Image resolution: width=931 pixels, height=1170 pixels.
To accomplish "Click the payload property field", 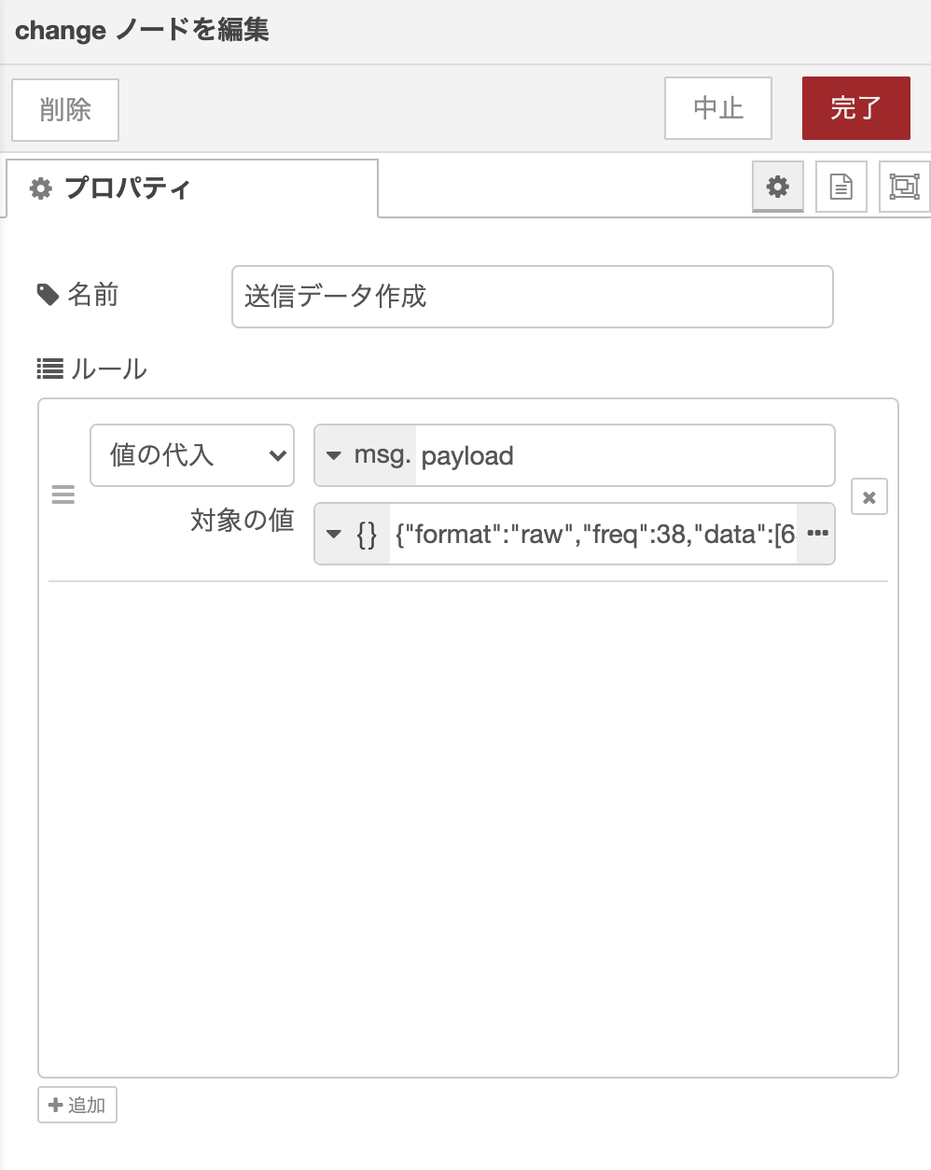I will [624, 455].
